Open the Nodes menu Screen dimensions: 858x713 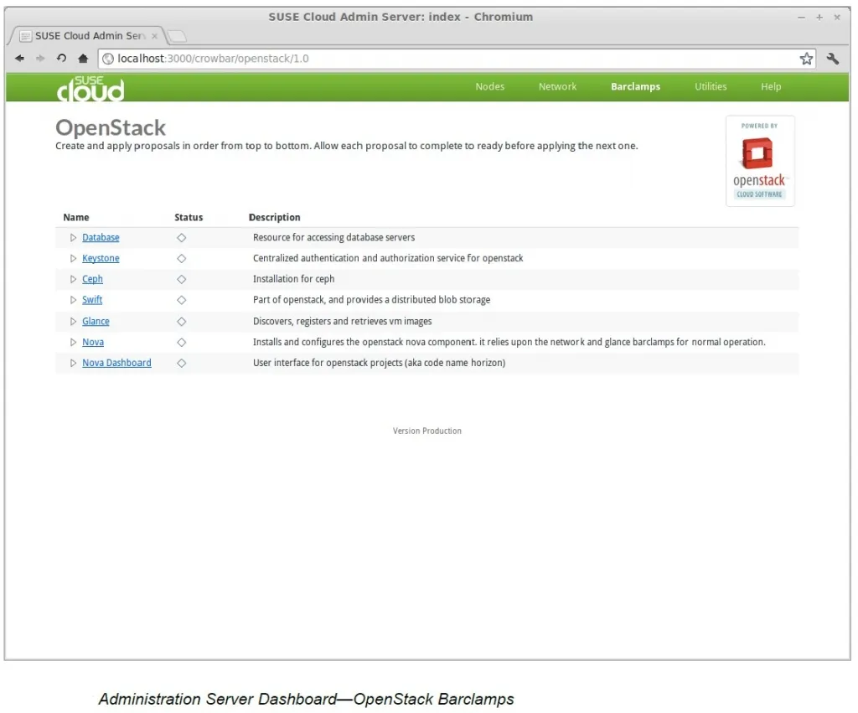coord(489,87)
